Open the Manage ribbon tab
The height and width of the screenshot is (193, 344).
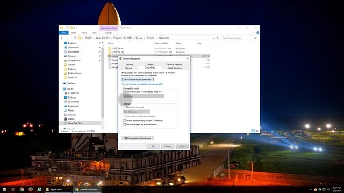point(109,33)
